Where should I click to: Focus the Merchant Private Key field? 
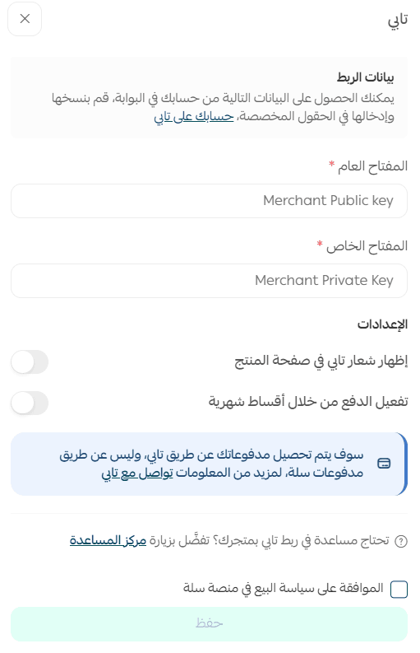[x=209, y=281]
